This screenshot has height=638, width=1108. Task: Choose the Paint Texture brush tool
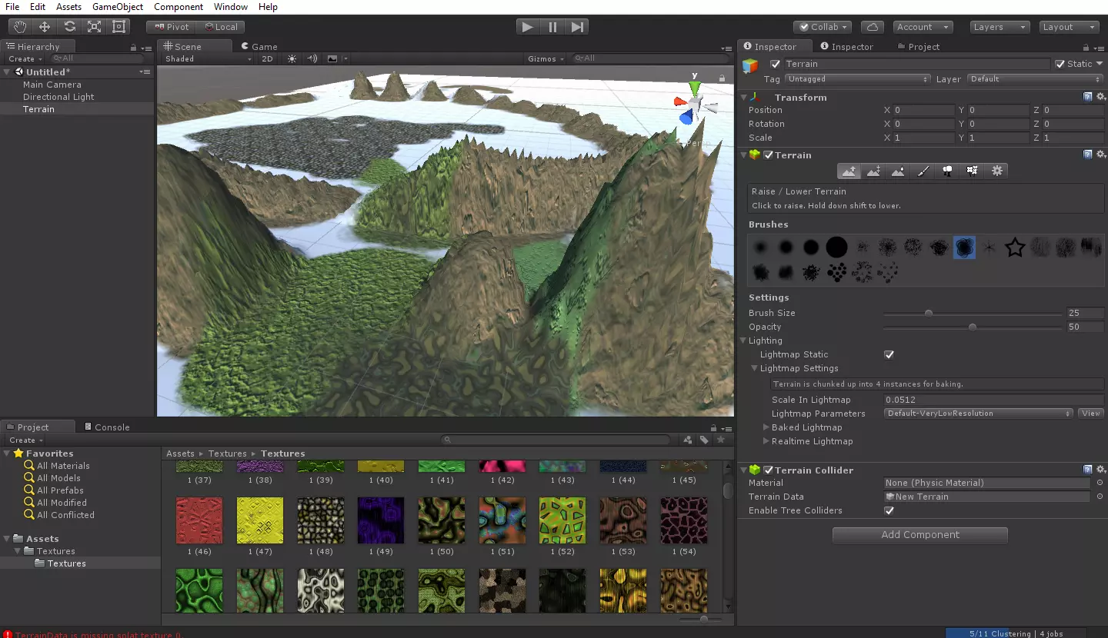pyautogui.click(x=923, y=171)
